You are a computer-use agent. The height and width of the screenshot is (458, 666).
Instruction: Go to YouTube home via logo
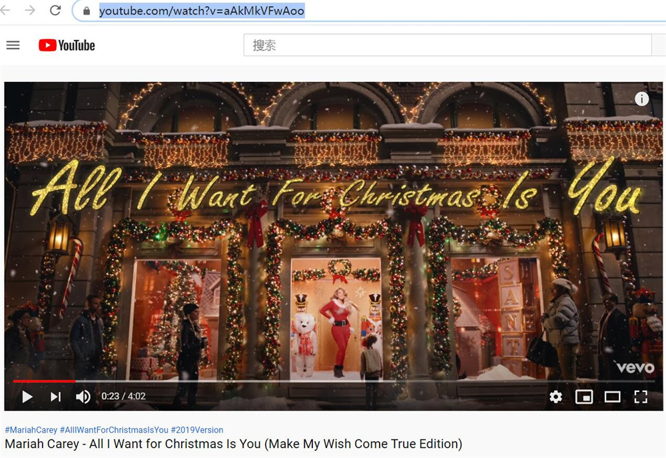pos(67,45)
